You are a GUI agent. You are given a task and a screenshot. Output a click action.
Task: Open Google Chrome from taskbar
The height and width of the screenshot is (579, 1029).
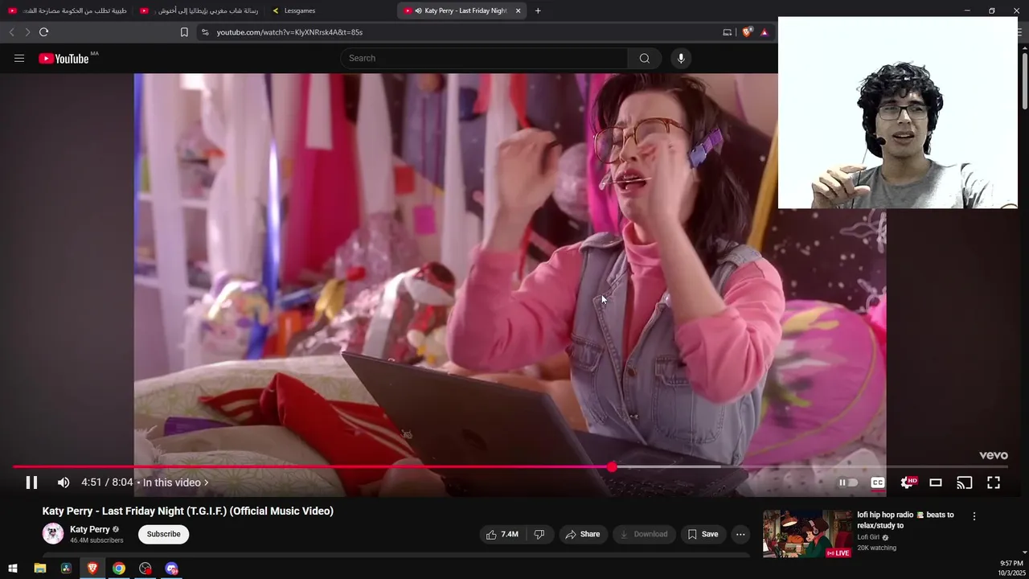click(119, 569)
